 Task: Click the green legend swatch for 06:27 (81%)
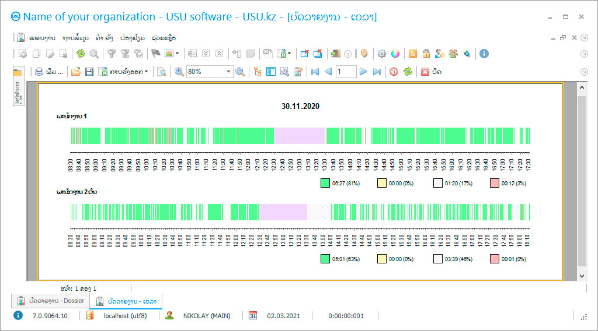pyautogui.click(x=325, y=183)
